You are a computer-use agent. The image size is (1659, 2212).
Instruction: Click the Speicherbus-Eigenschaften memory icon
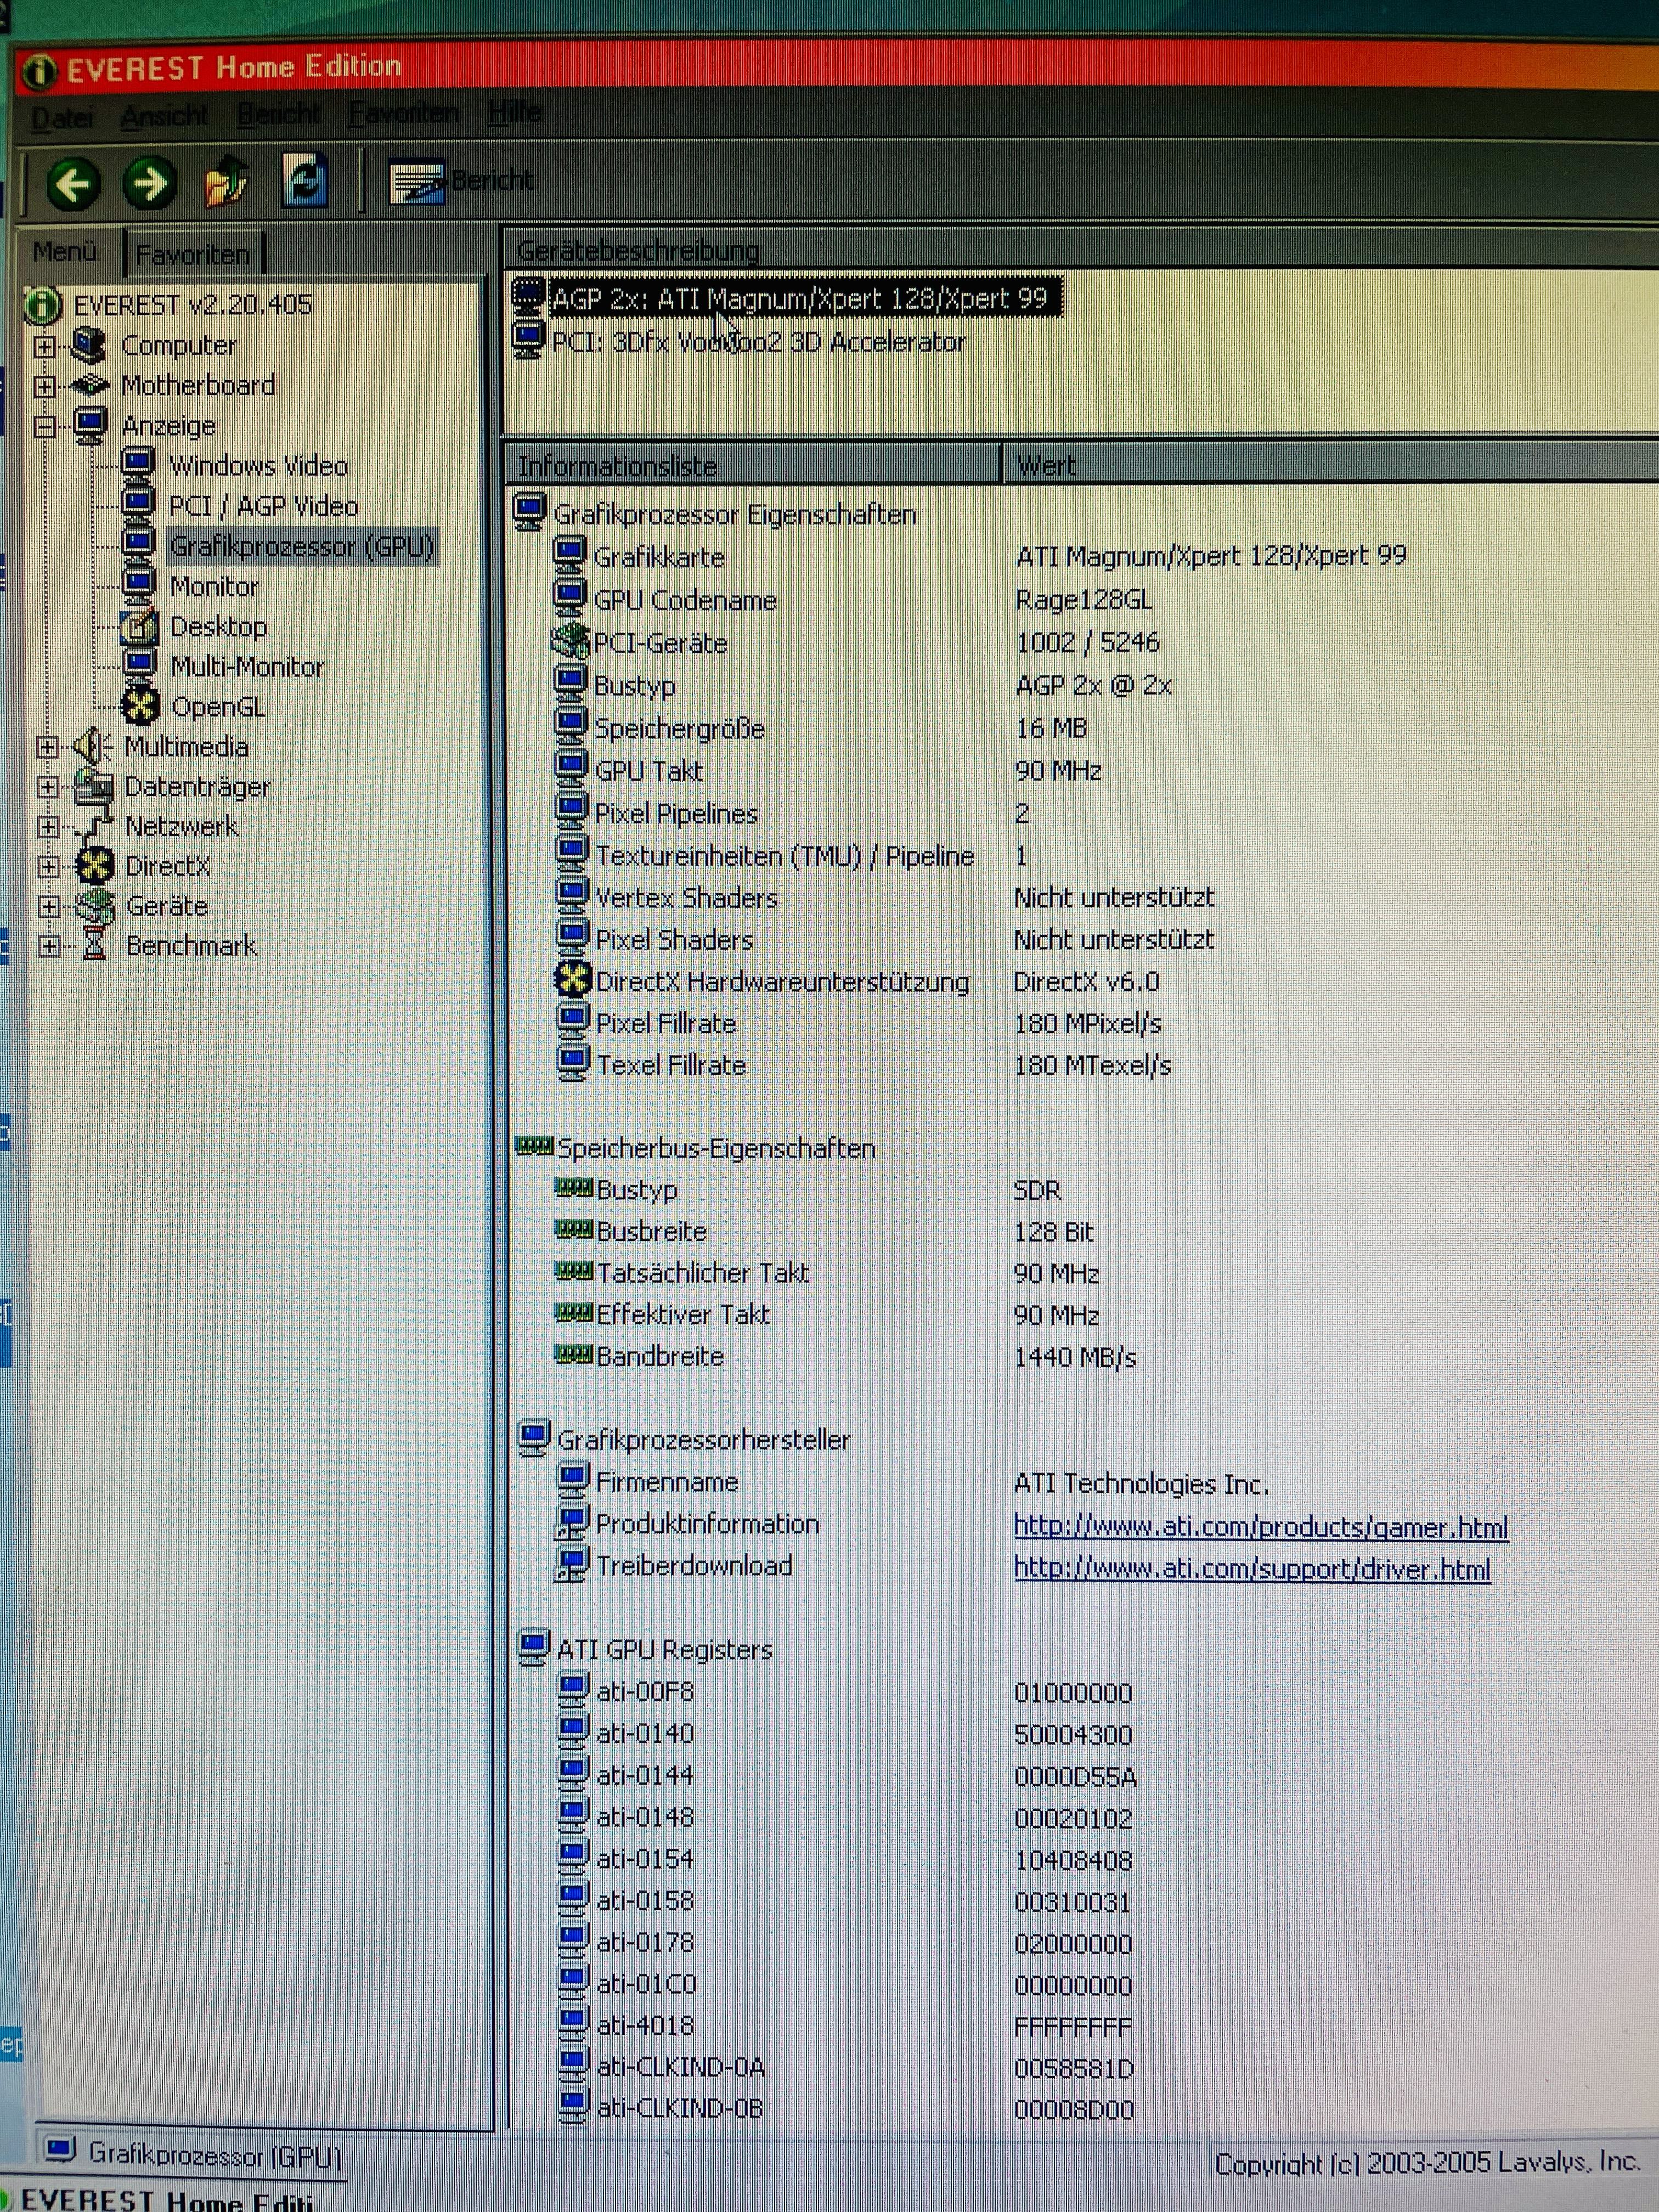[534, 1146]
